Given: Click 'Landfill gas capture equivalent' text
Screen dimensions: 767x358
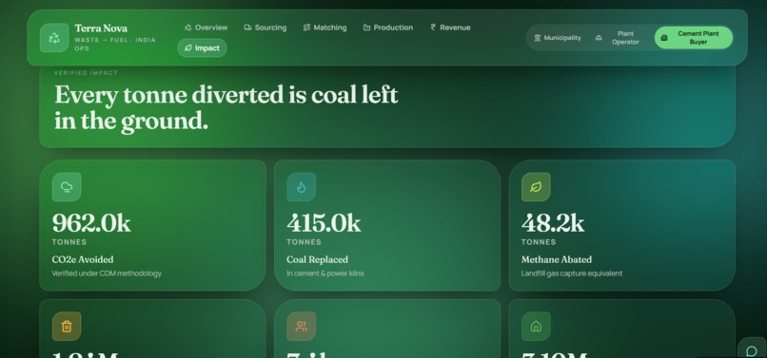Looking at the screenshot, I should [572, 273].
